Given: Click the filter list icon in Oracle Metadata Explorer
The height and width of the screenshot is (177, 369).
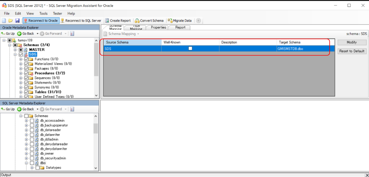Looking at the screenshot, I should pyautogui.click(x=72, y=33).
